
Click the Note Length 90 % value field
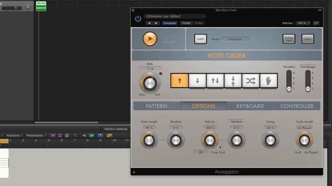coord(149,128)
